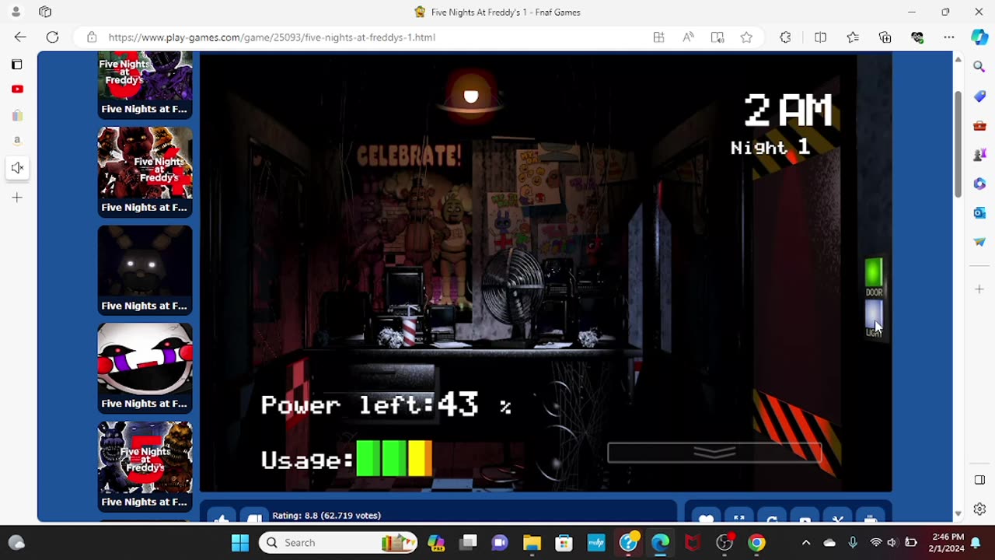Click the Read aloud icon
Viewport: 995px width, 560px height.
tap(688, 37)
